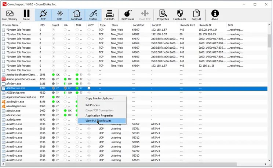273x168 pixels.
Task: Select the AdobeUpdateService.exe row icon
Action: pyautogui.click(x=3, y=79)
